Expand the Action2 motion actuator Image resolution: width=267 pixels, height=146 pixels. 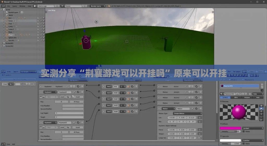tap(159, 98)
